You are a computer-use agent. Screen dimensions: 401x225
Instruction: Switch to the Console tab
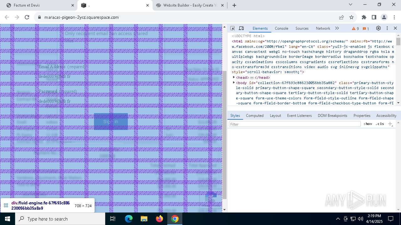click(281, 28)
